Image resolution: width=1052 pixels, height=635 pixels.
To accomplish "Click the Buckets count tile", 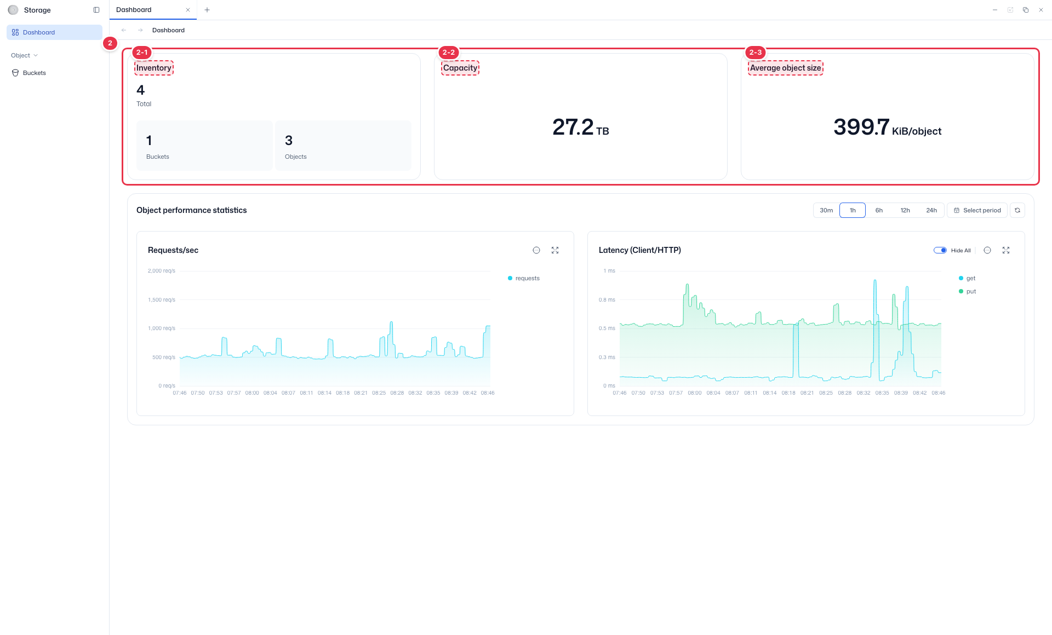I will pos(204,146).
